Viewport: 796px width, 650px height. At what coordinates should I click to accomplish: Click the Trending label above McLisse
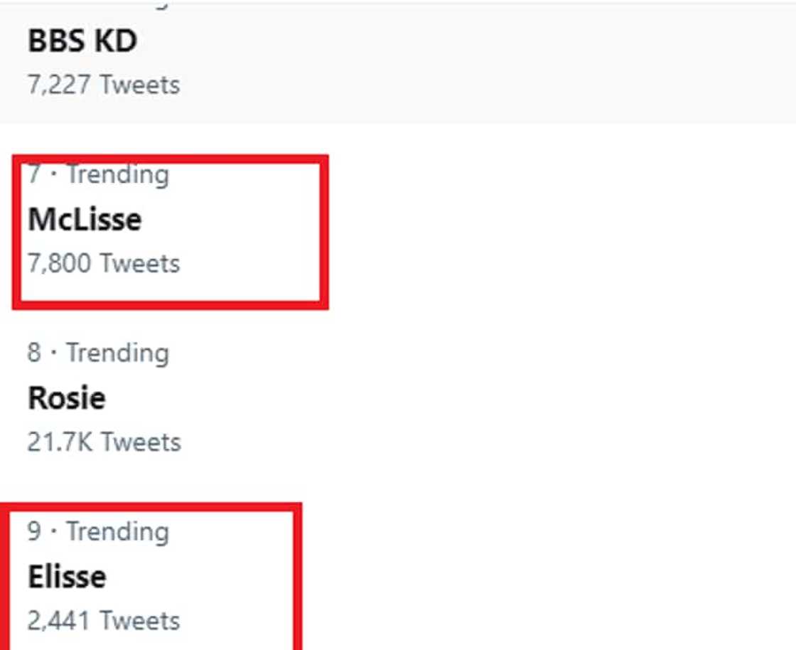117,175
